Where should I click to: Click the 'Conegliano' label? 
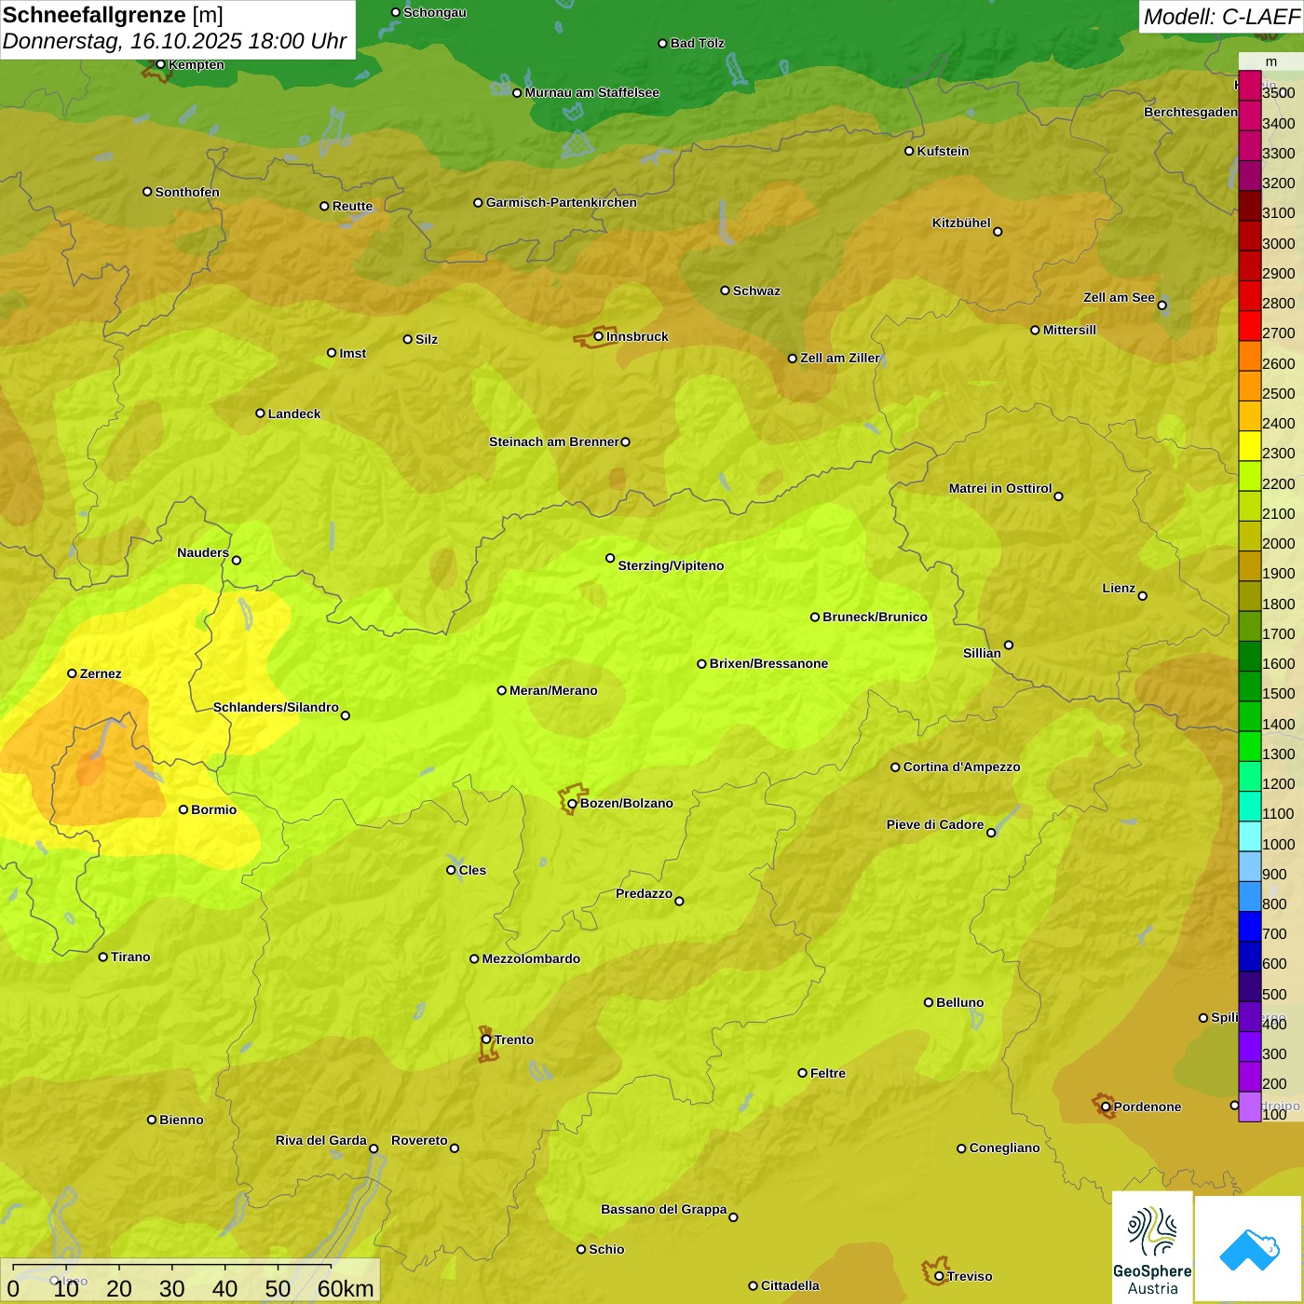tap(1004, 1148)
